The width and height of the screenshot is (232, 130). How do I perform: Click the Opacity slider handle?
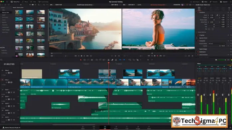tap(220, 46)
